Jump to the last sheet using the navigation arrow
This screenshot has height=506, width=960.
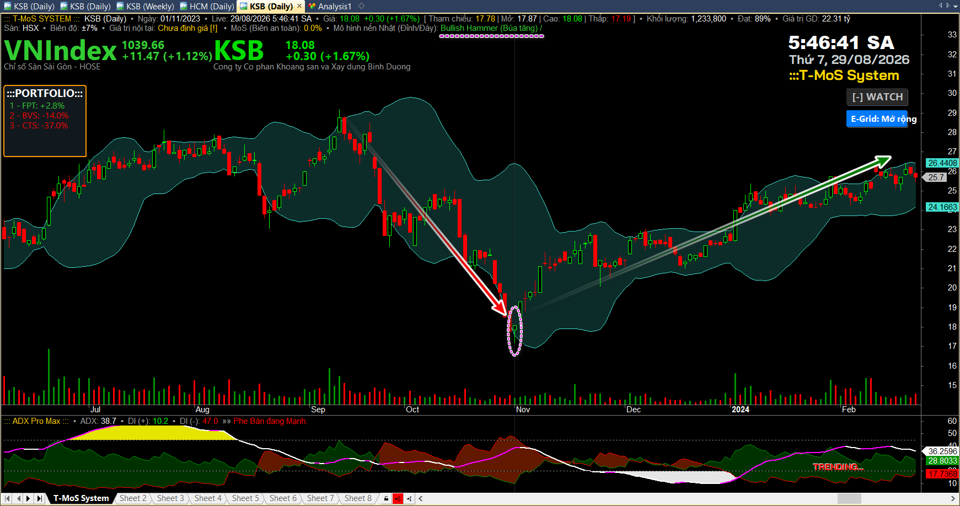tap(39, 498)
